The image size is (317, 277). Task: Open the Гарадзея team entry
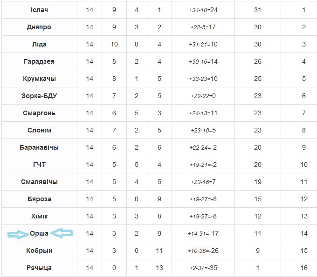click(39, 61)
